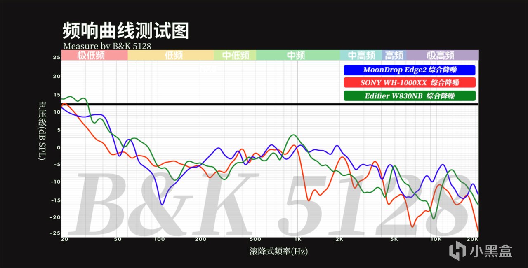Click the 0 value on dB axis
528x268 pixels.
pos(58,147)
